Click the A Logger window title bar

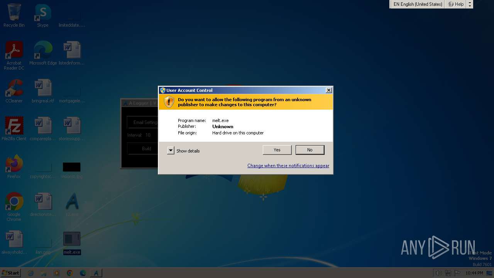[140, 103]
